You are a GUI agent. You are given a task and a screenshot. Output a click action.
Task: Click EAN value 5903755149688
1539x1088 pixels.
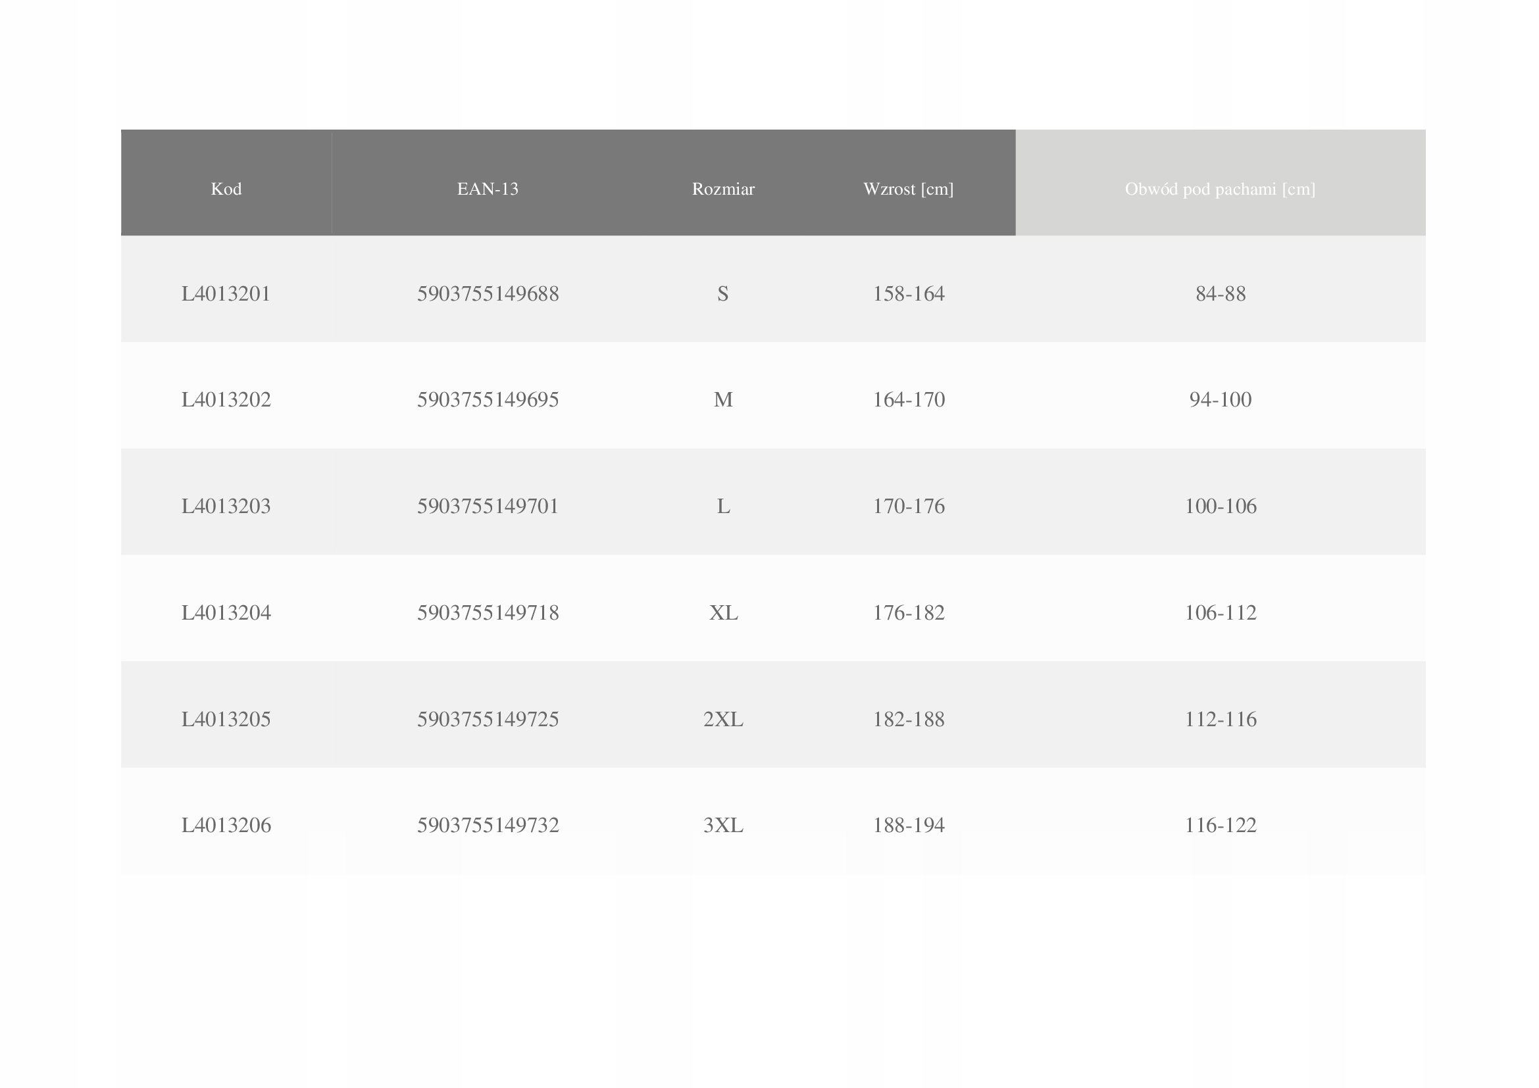(x=488, y=293)
